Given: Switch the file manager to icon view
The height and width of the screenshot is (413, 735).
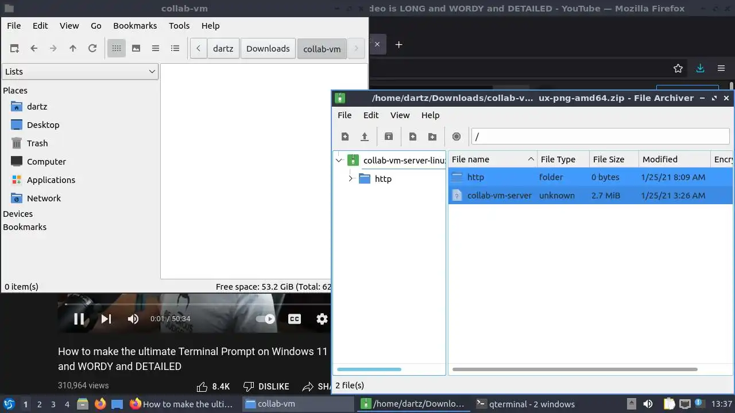Looking at the screenshot, I should tap(117, 49).
